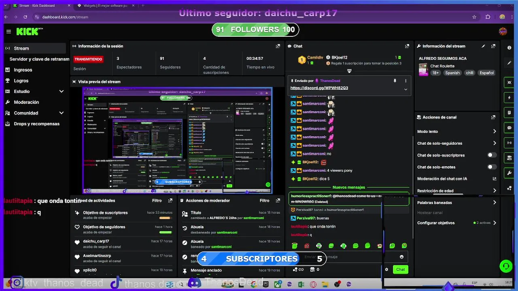Pop out the Vista previa del stream panel
The height and width of the screenshot is (291, 518).
[x=278, y=82]
